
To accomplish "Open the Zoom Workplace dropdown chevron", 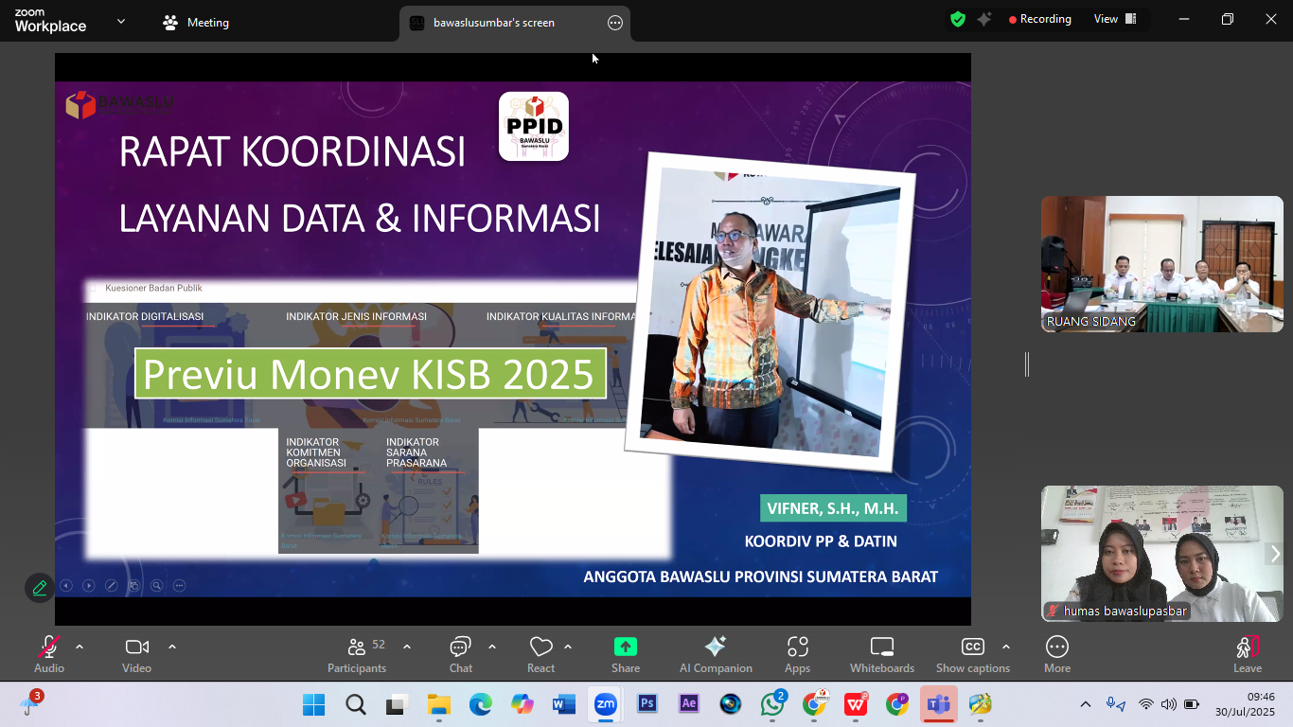I will coord(121,21).
